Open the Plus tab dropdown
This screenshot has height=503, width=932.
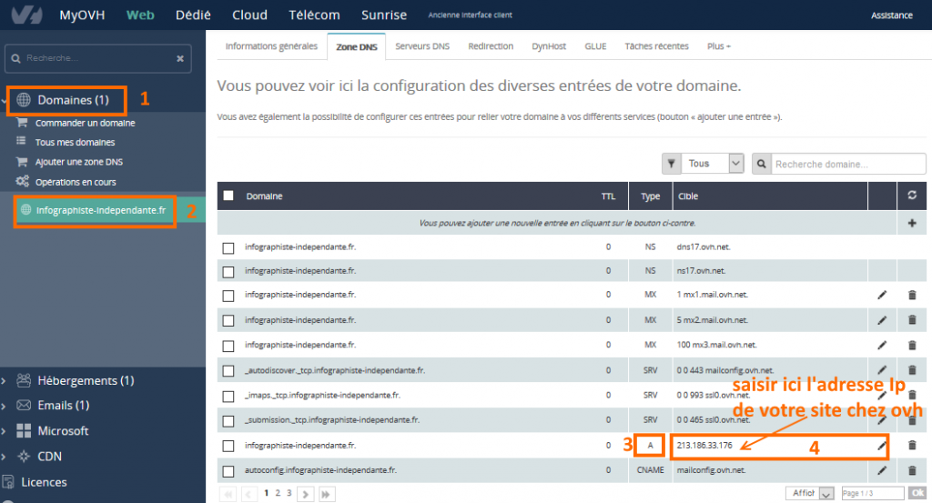[x=719, y=46]
